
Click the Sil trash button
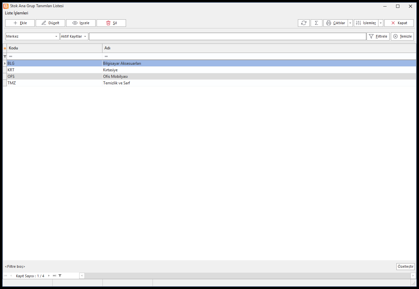click(x=111, y=23)
